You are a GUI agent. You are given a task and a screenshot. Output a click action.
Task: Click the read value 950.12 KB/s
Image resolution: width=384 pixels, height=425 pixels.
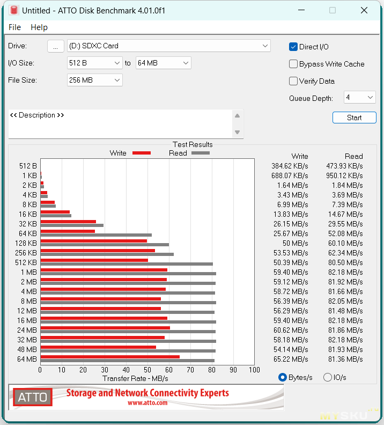[344, 176]
